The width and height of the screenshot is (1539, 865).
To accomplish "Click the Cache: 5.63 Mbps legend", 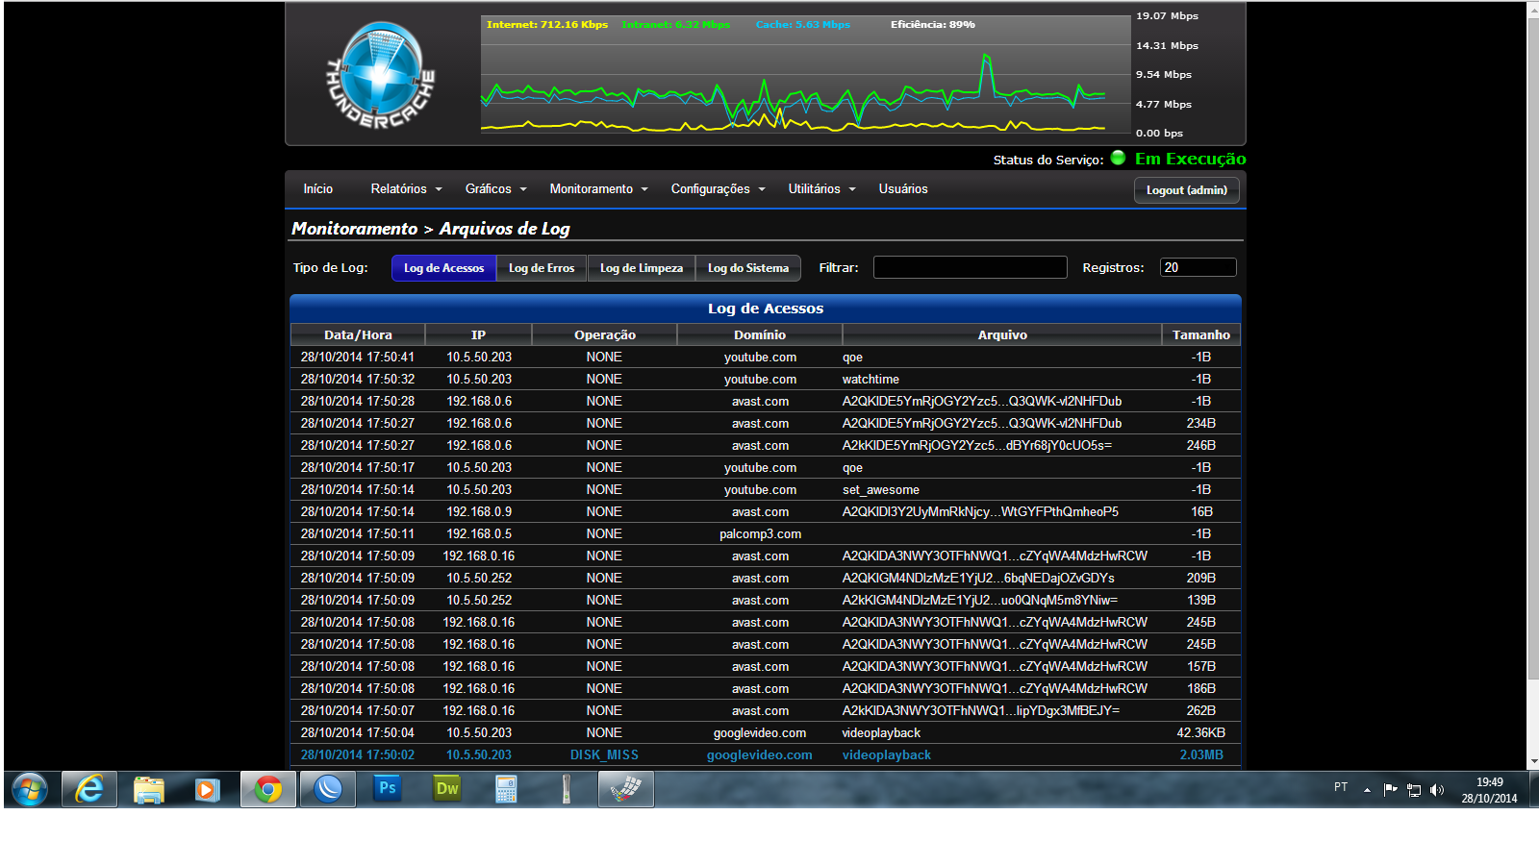I will (x=803, y=25).
